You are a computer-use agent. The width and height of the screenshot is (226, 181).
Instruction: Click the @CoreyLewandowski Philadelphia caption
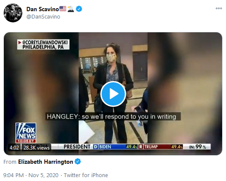(x=43, y=44)
